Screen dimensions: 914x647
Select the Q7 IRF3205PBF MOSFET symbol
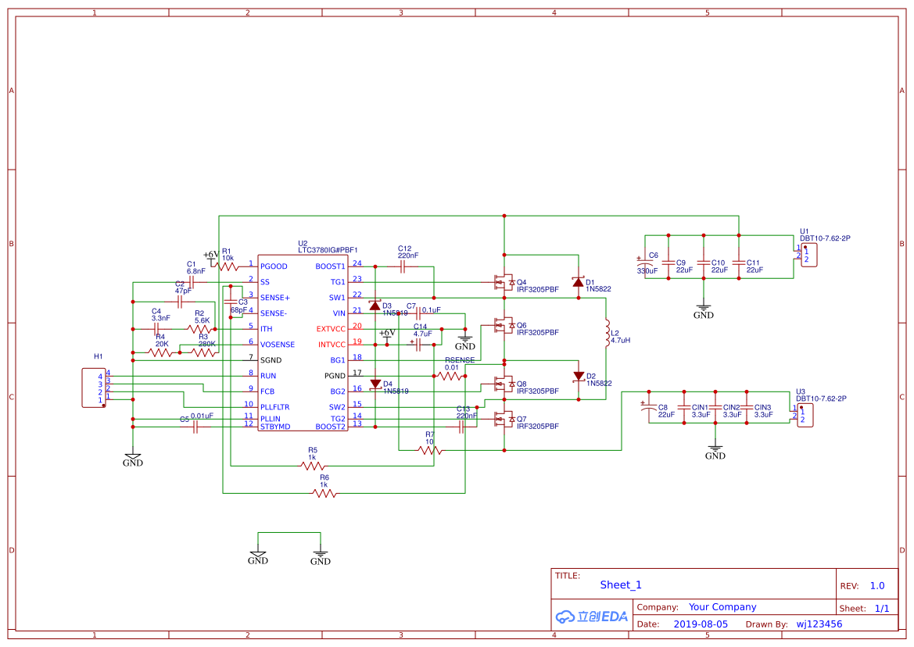click(504, 420)
